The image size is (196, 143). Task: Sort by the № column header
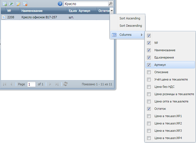(13, 11)
